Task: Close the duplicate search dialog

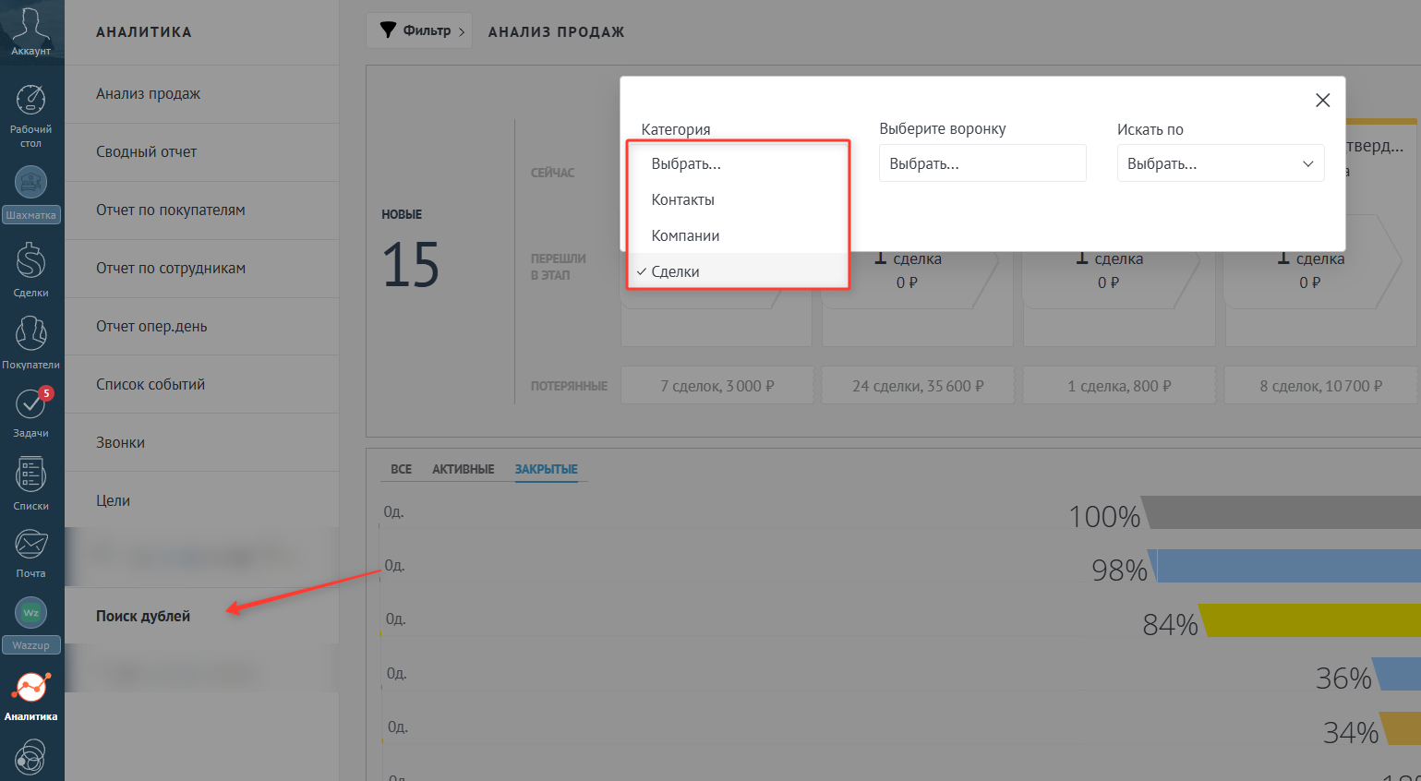Action: 1323,101
